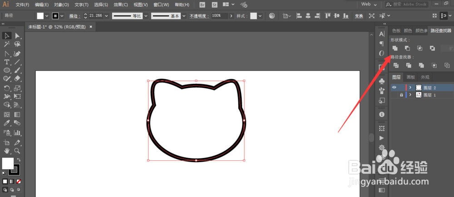
Task: Select the Magic Wand tool
Action: (x=7, y=44)
